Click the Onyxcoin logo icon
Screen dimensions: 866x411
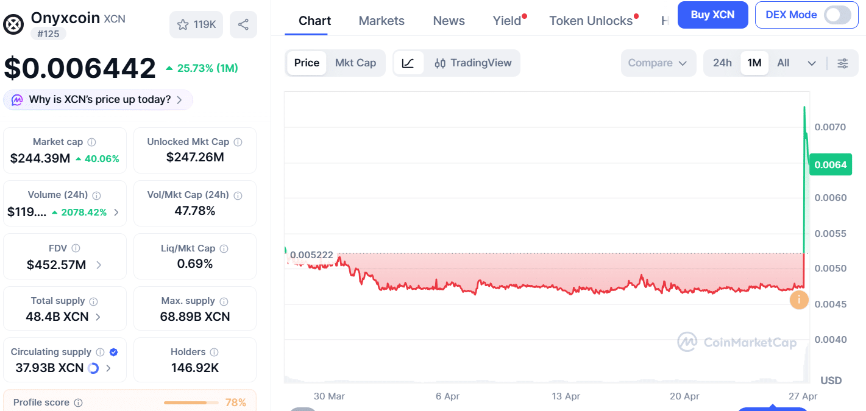click(x=13, y=24)
